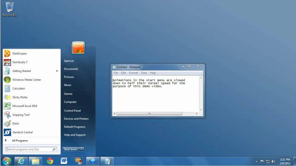Minimize the Notepad window
296x166 pixels.
[183, 66]
